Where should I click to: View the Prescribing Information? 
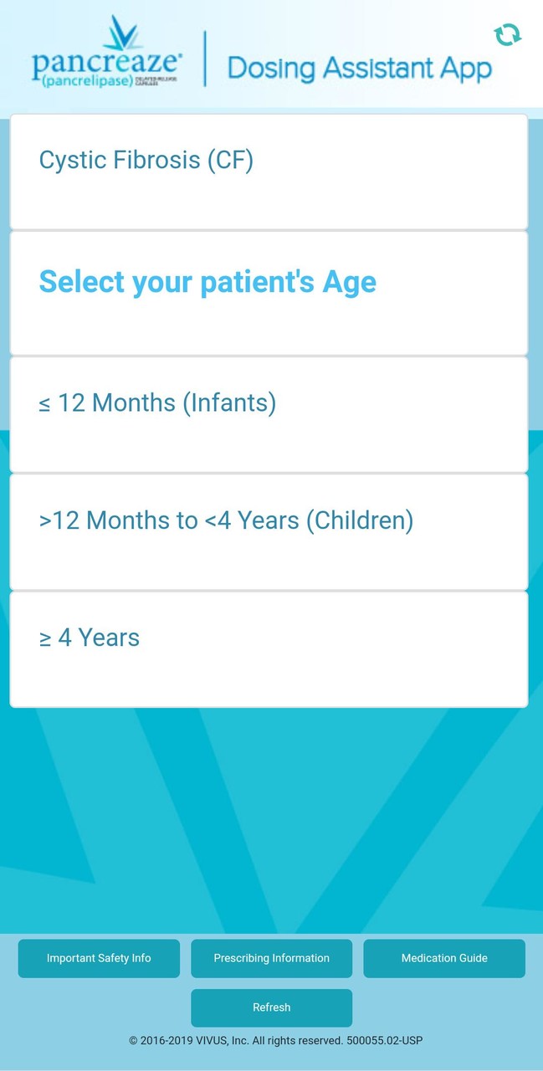[x=271, y=958]
